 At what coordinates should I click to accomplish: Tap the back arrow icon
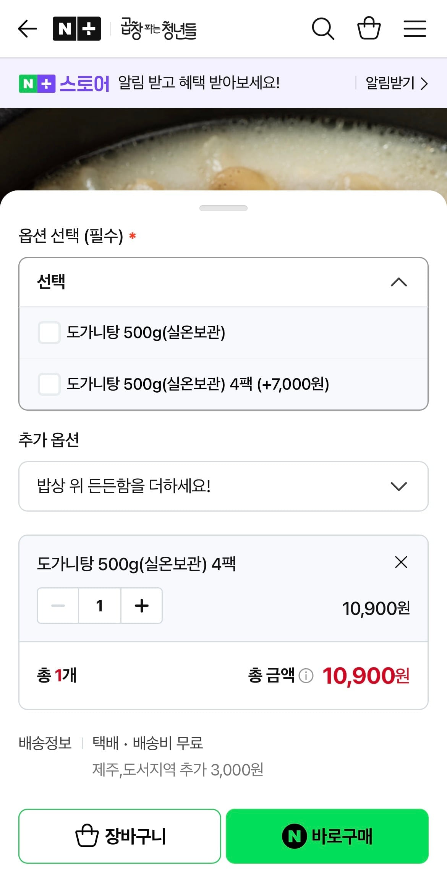pos(28,29)
